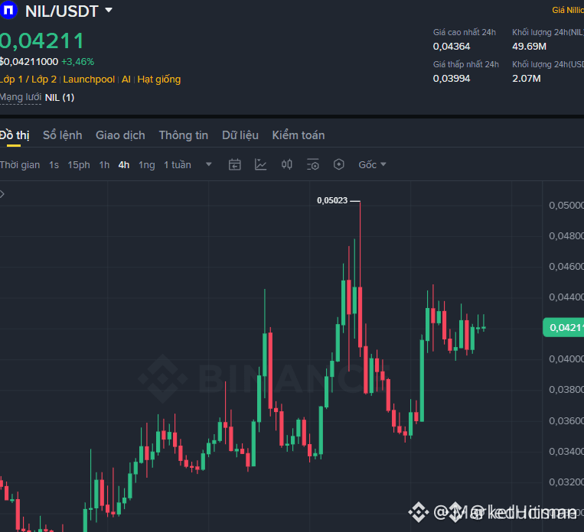584x532 pixels.
Task: Open the Launchpool tag link
Action: (89, 79)
